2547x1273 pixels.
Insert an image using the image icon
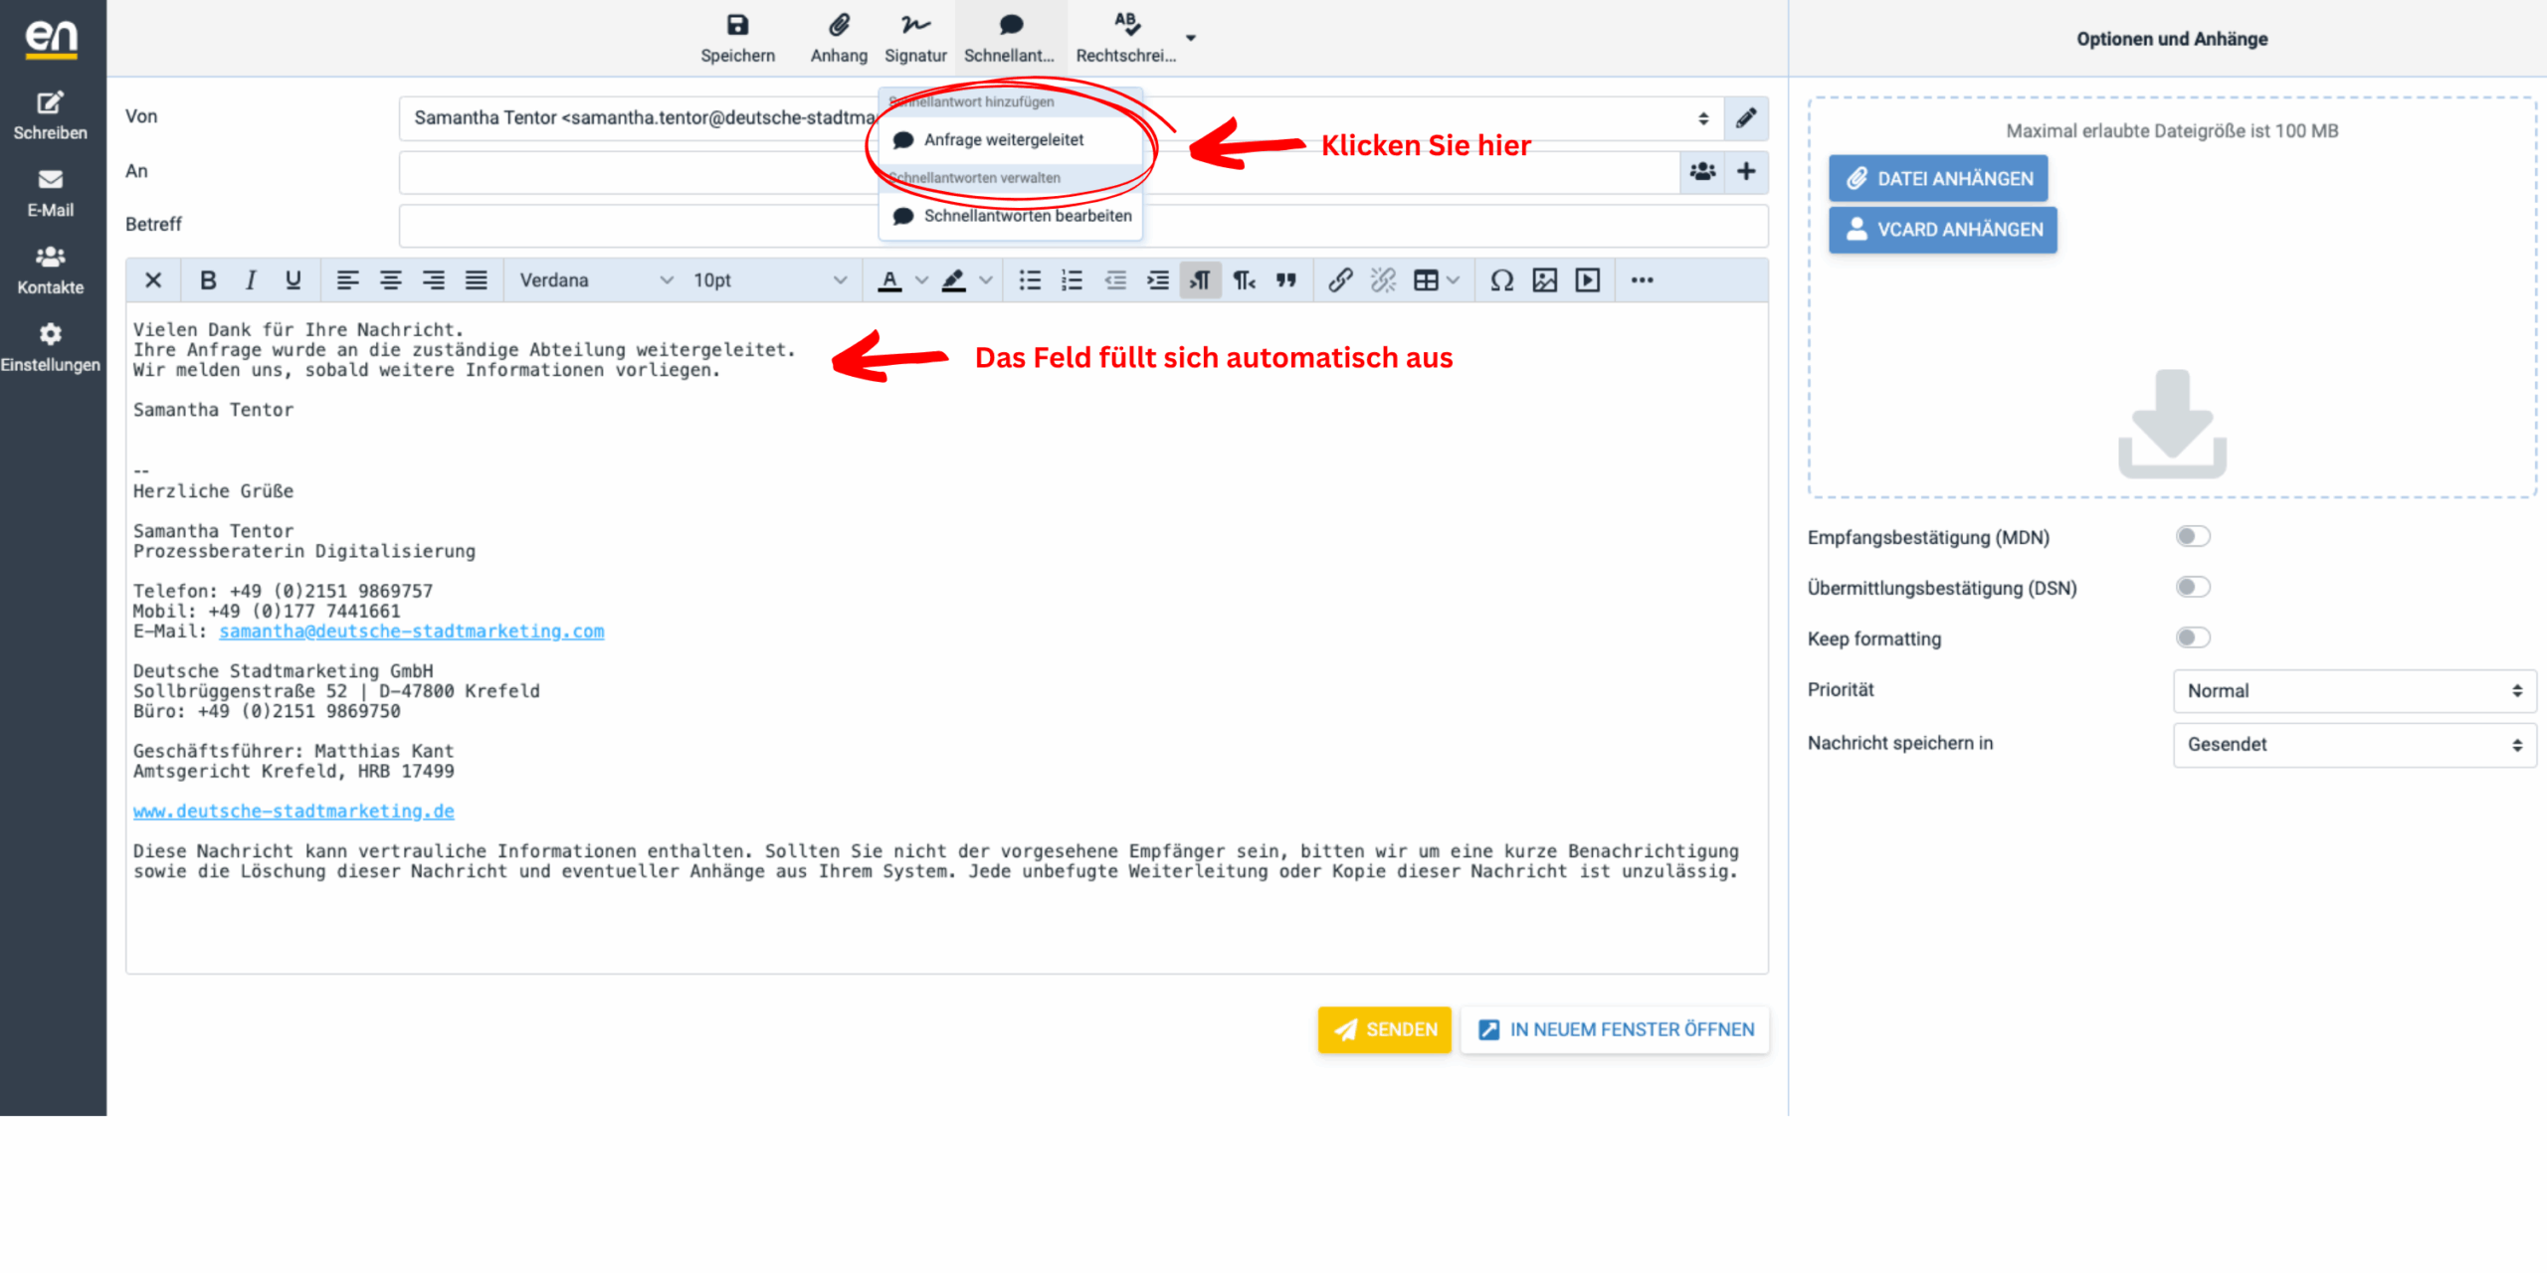(x=1544, y=279)
